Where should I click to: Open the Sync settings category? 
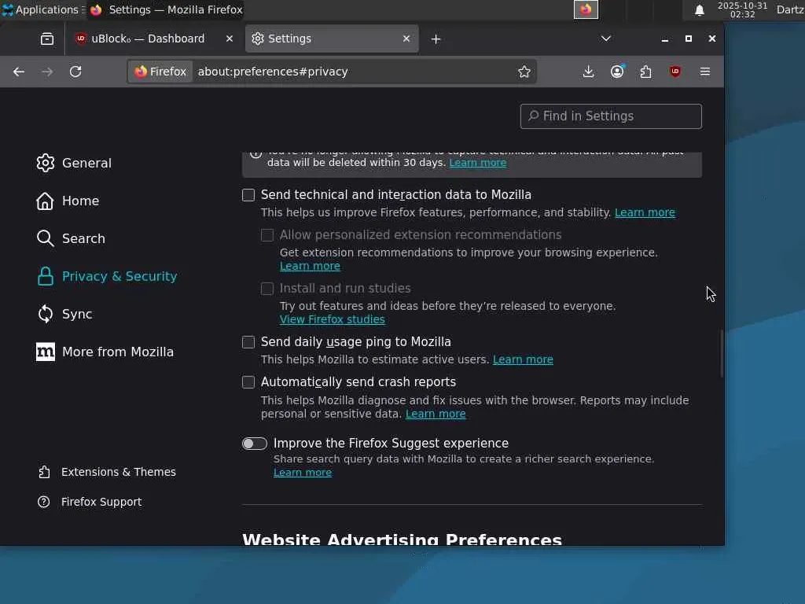click(77, 314)
